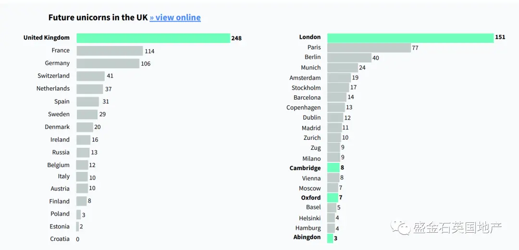Select the Munich bar showing 24
This screenshot has height=250, width=519.
click(343, 68)
